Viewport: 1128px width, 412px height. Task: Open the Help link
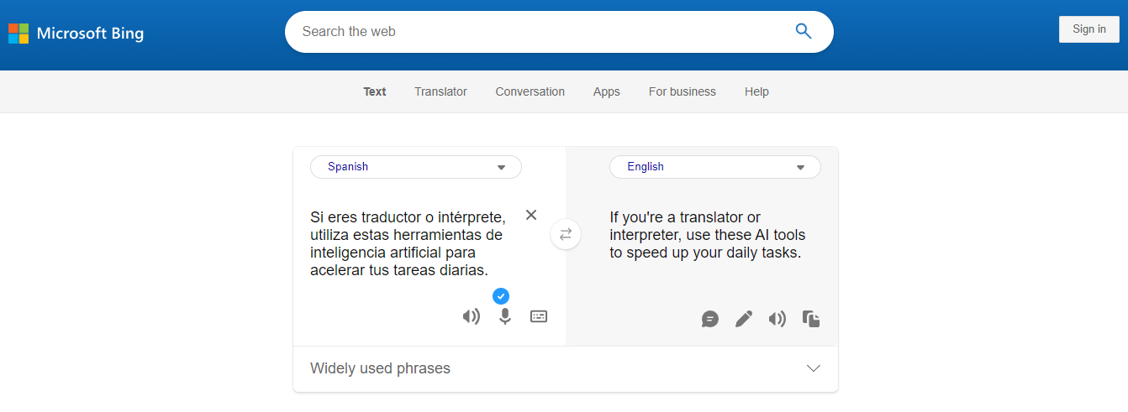(756, 91)
